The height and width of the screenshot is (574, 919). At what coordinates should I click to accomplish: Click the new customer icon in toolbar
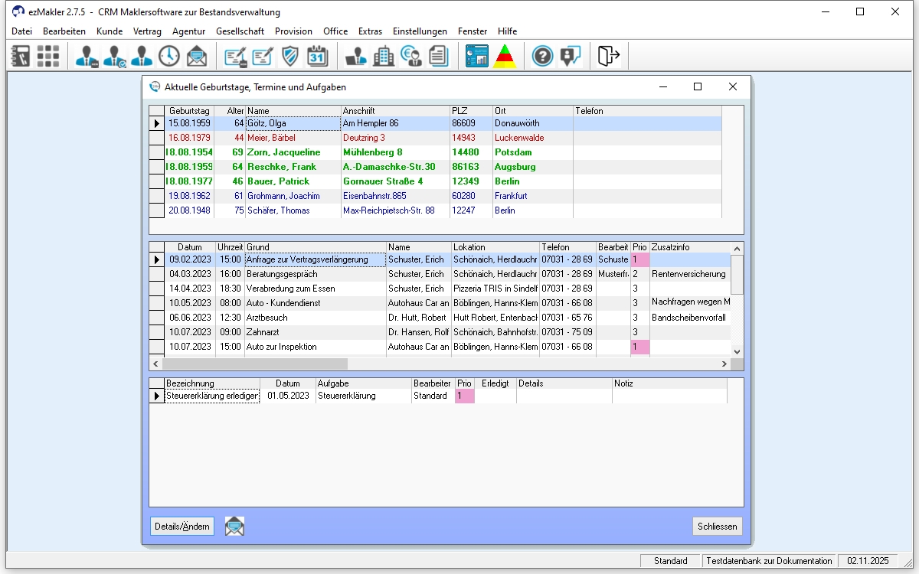(87, 56)
